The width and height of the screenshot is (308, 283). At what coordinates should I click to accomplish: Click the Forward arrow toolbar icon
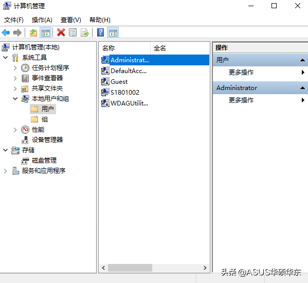pyautogui.click(x=17, y=32)
